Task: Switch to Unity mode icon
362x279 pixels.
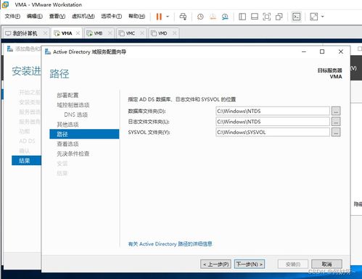Action: point(279,17)
